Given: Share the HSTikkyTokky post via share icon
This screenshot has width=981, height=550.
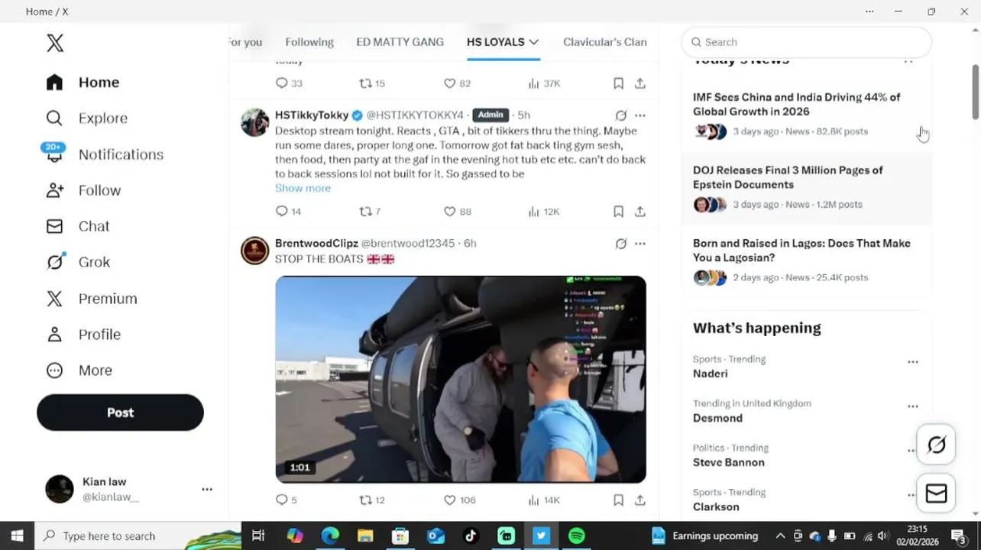Looking at the screenshot, I should coord(640,212).
